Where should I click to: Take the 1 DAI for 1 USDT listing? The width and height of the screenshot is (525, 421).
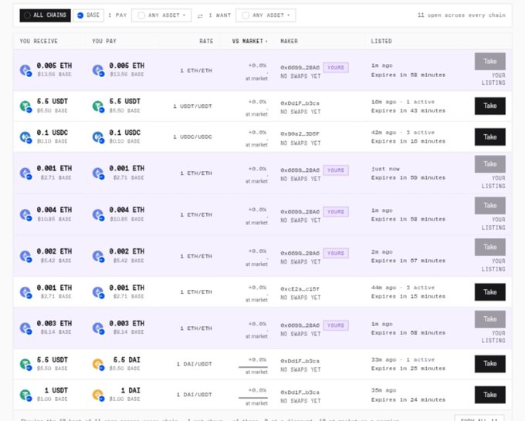click(489, 395)
